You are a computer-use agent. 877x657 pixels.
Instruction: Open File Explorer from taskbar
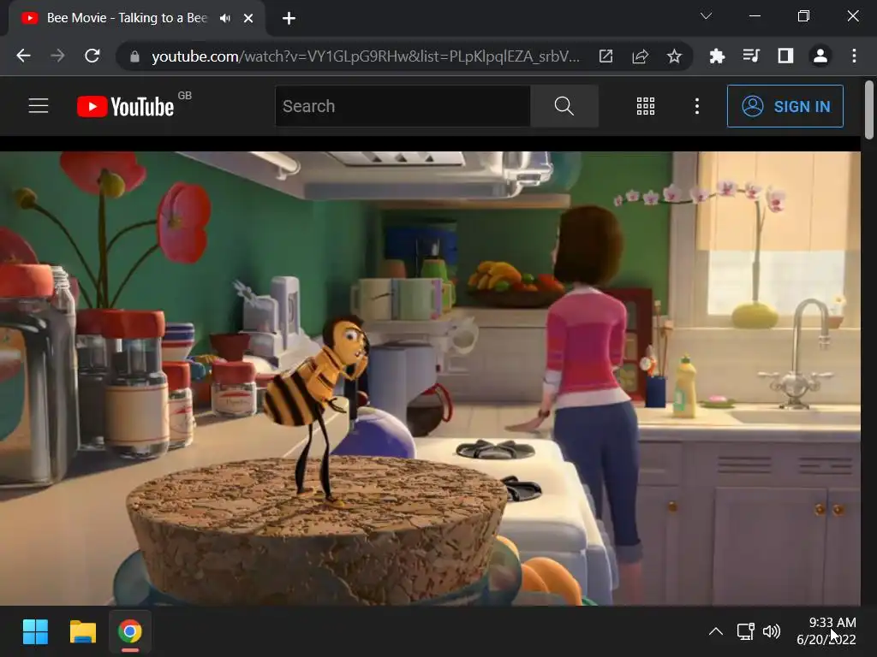[83, 632]
